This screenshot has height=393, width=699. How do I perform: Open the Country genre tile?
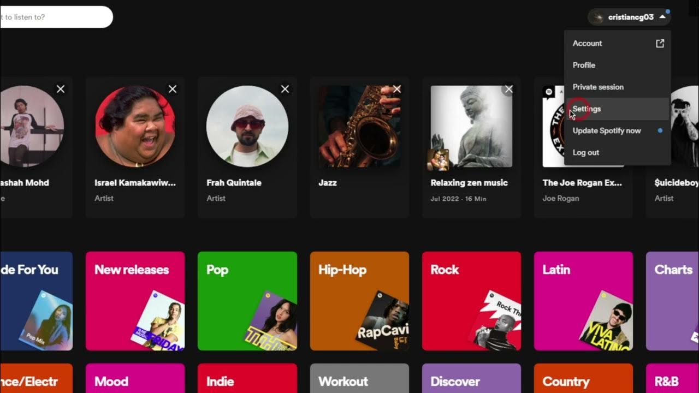[583, 378]
